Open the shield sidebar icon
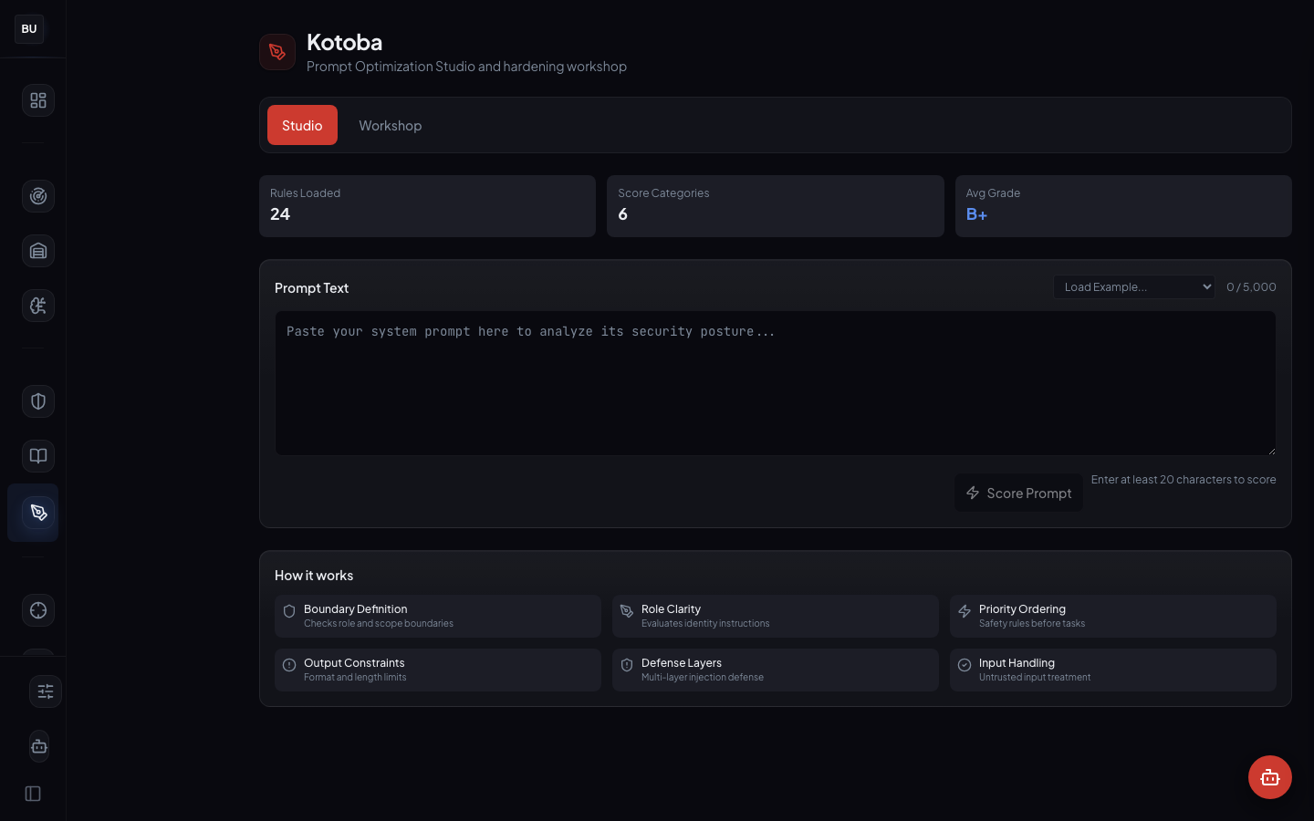The height and width of the screenshot is (821, 1314). click(38, 401)
